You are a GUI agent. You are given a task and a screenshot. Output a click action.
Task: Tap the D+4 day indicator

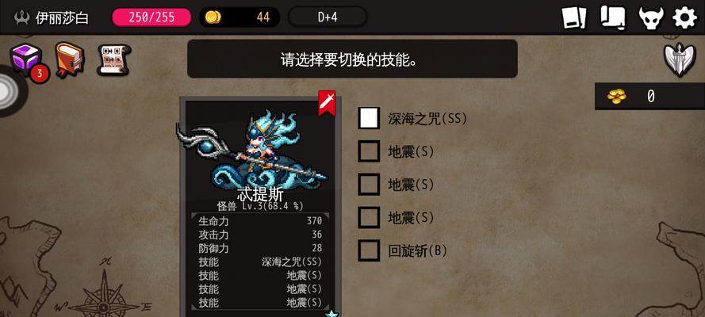328,17
